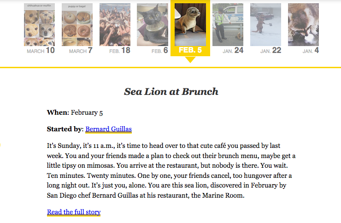Click the Sea Lion at Brunch heading
Viewport: 341px width, 223px height.
(171, 92)
